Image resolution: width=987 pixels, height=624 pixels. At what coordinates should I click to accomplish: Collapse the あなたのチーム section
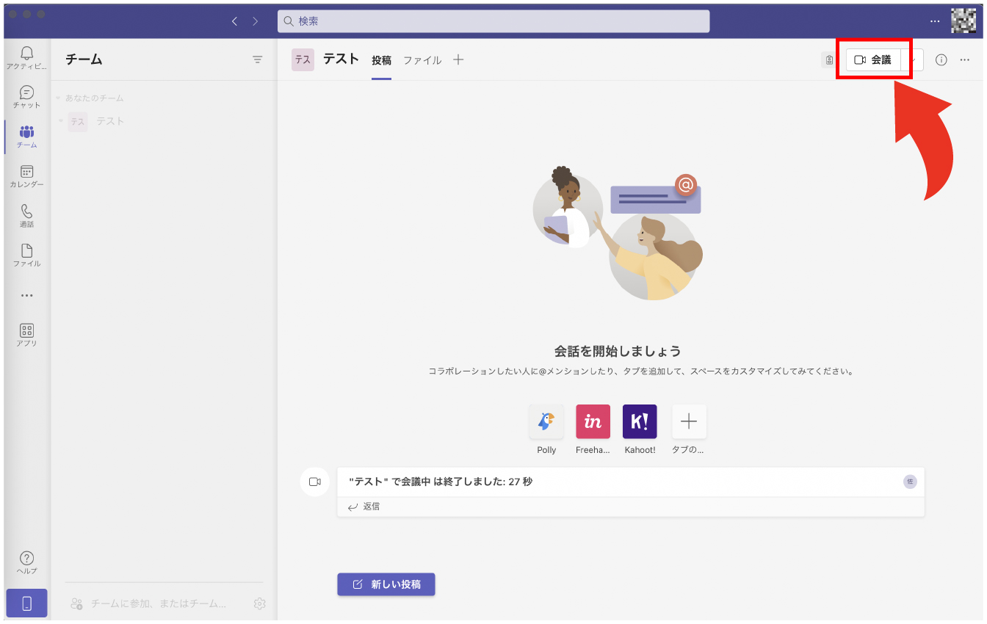(58, 98)
